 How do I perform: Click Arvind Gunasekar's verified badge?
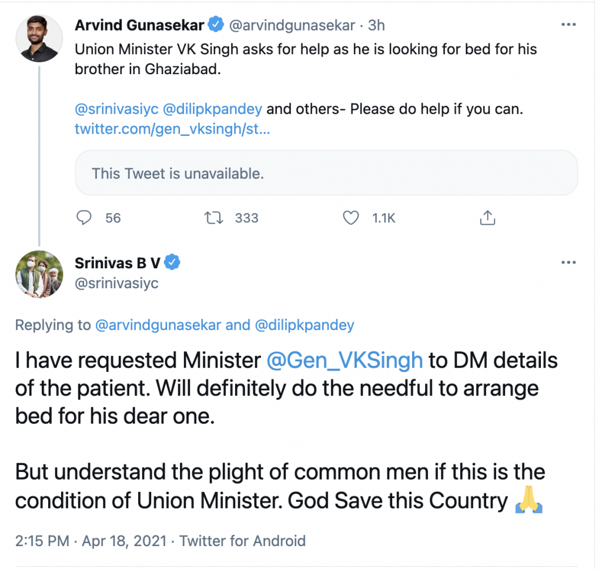click(216, 25)
